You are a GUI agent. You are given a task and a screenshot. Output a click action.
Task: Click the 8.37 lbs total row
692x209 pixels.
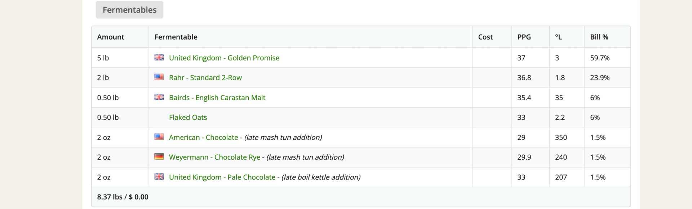[x=123, y=197]
